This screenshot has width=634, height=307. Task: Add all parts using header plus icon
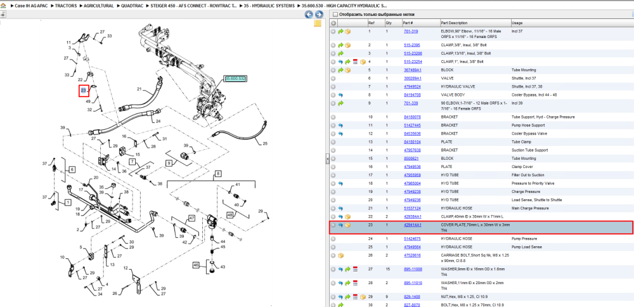tap(333, 23)
